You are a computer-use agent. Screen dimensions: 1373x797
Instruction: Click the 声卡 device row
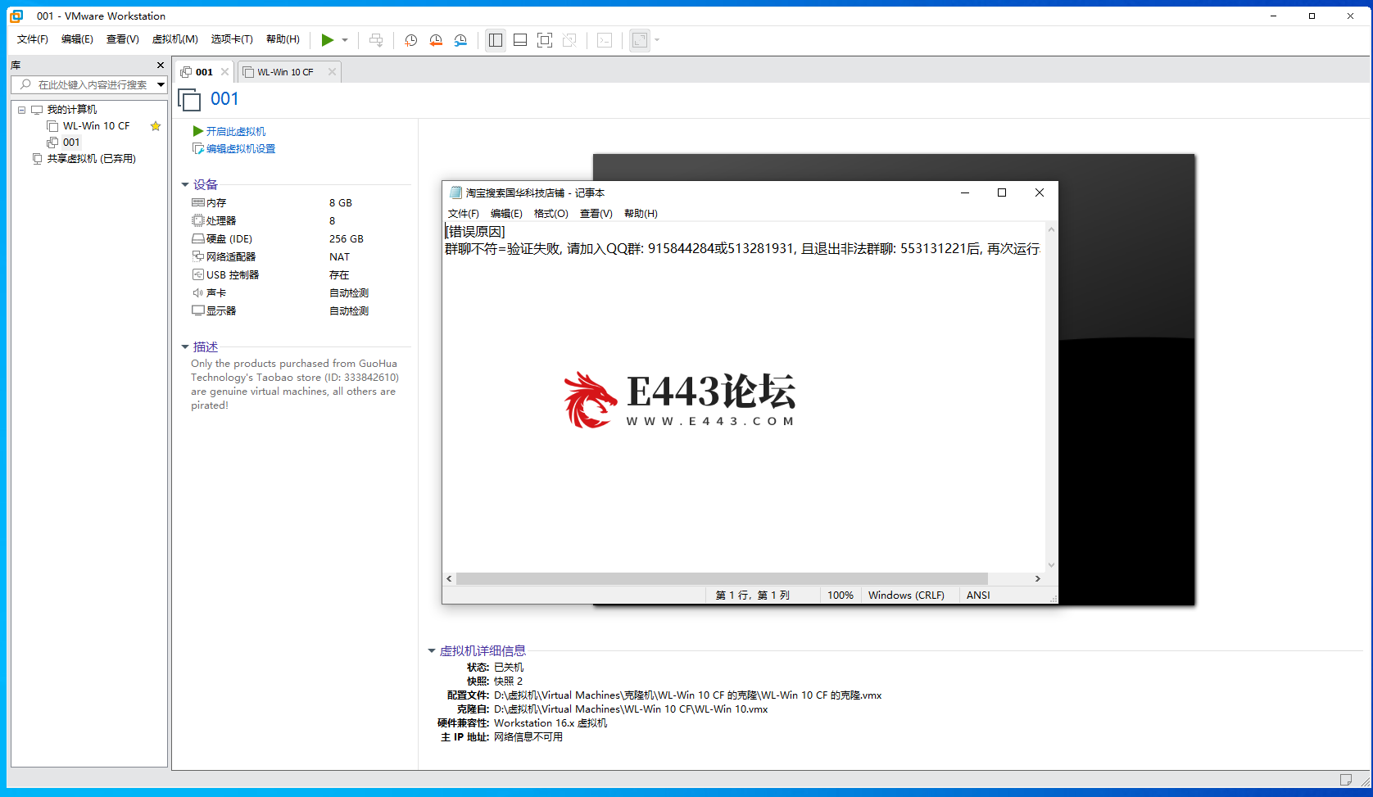tap(299, 293)
